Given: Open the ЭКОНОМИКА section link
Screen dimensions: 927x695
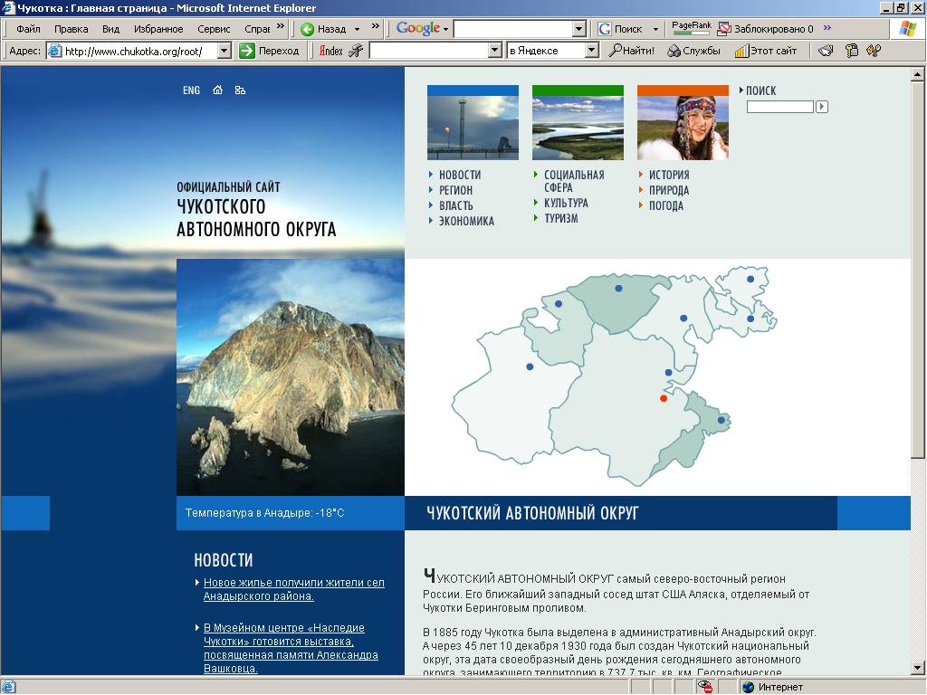Looking at the screenshot, I should (x=466, y=221).
